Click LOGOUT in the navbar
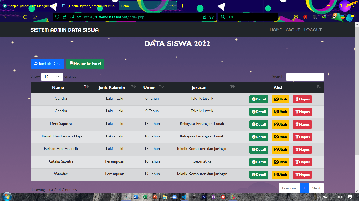 coord(313,30)
